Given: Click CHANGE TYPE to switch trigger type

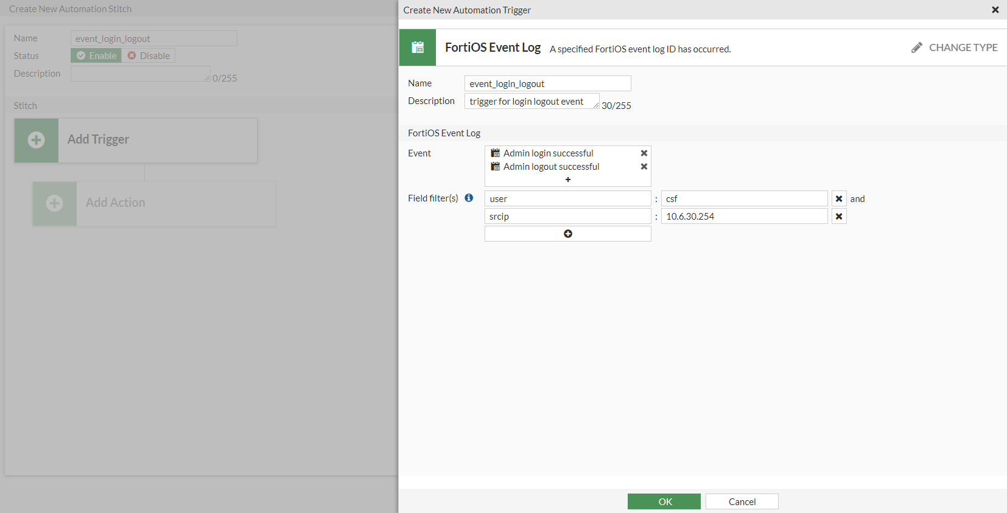Looking at the screenshot, I should click(963, 47).
